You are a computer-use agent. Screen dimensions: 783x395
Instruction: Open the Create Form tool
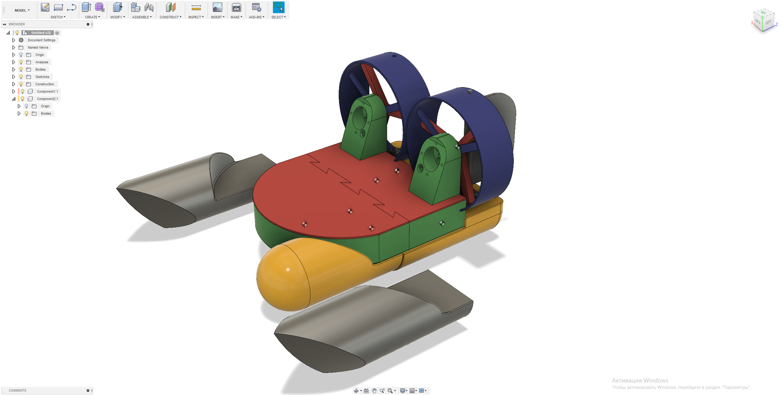tap(99, 7)
